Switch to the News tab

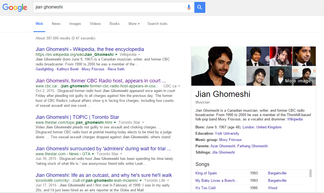point(56,24)
